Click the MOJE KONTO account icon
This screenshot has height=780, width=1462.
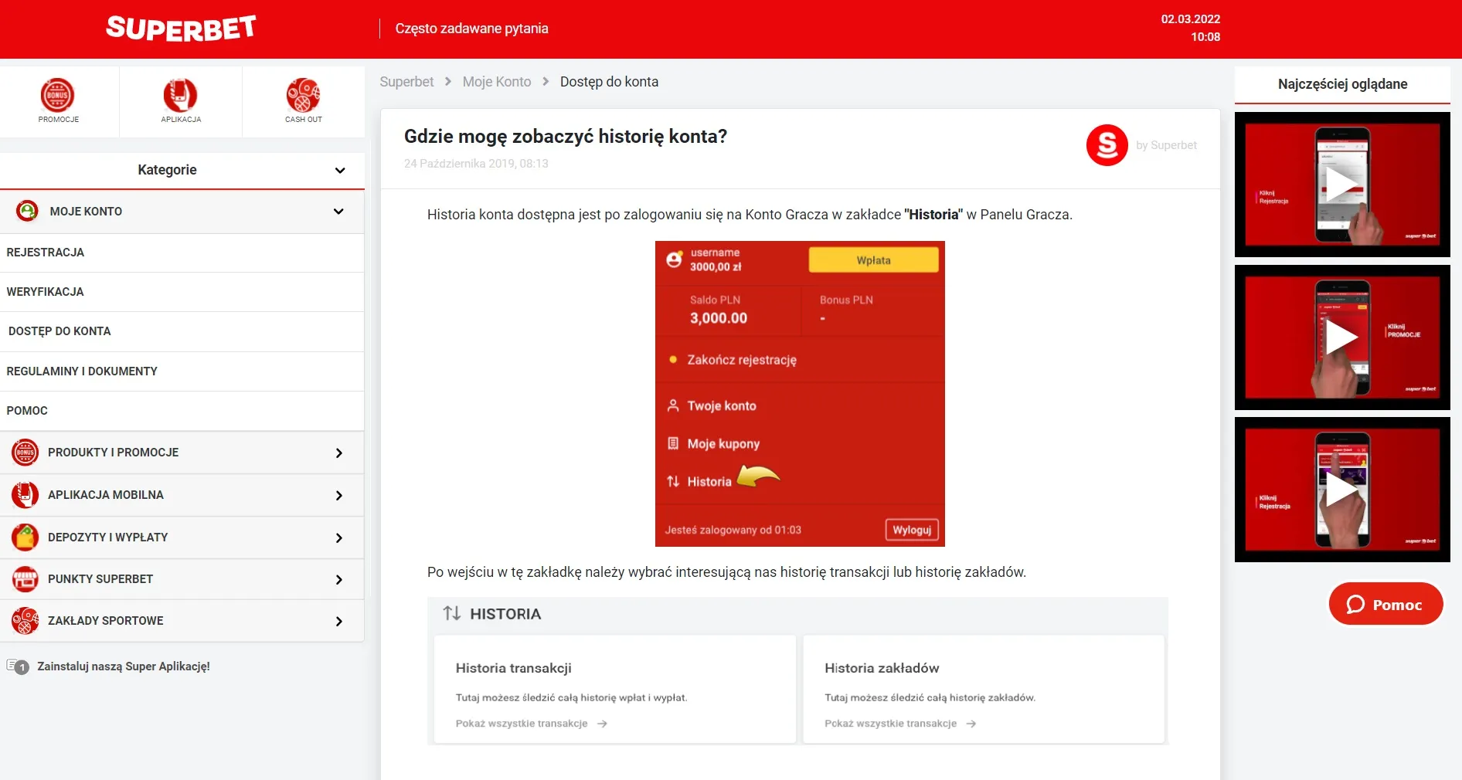[27, 212]
